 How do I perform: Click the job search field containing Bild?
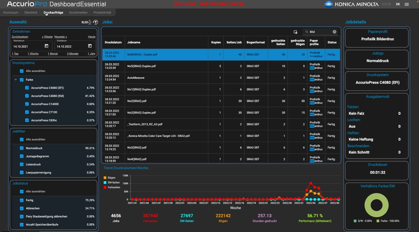pyautogui.click(x=320, y=32)
